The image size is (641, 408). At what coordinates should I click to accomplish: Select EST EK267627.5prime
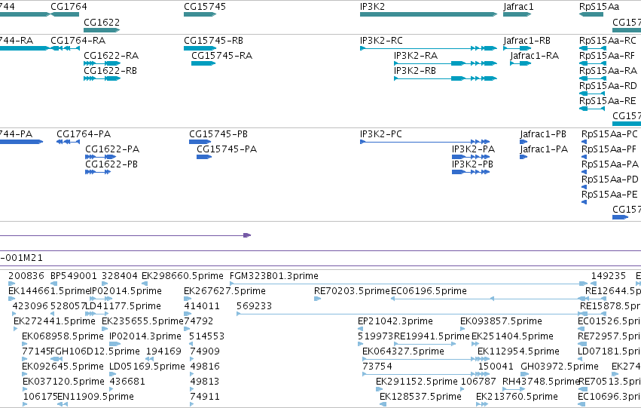tap(188, 299)
